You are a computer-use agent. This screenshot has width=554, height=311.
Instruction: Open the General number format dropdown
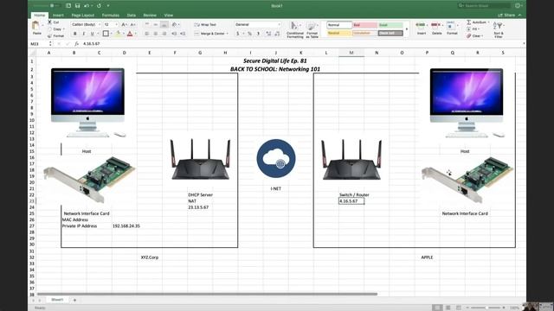coord(258,25)
